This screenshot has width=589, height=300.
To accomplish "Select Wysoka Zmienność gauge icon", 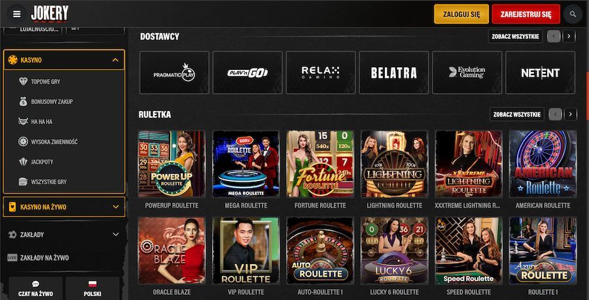I will [24, 141].
